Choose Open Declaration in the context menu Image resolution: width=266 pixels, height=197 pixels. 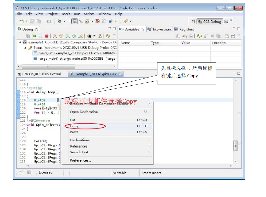coord(107,112)
